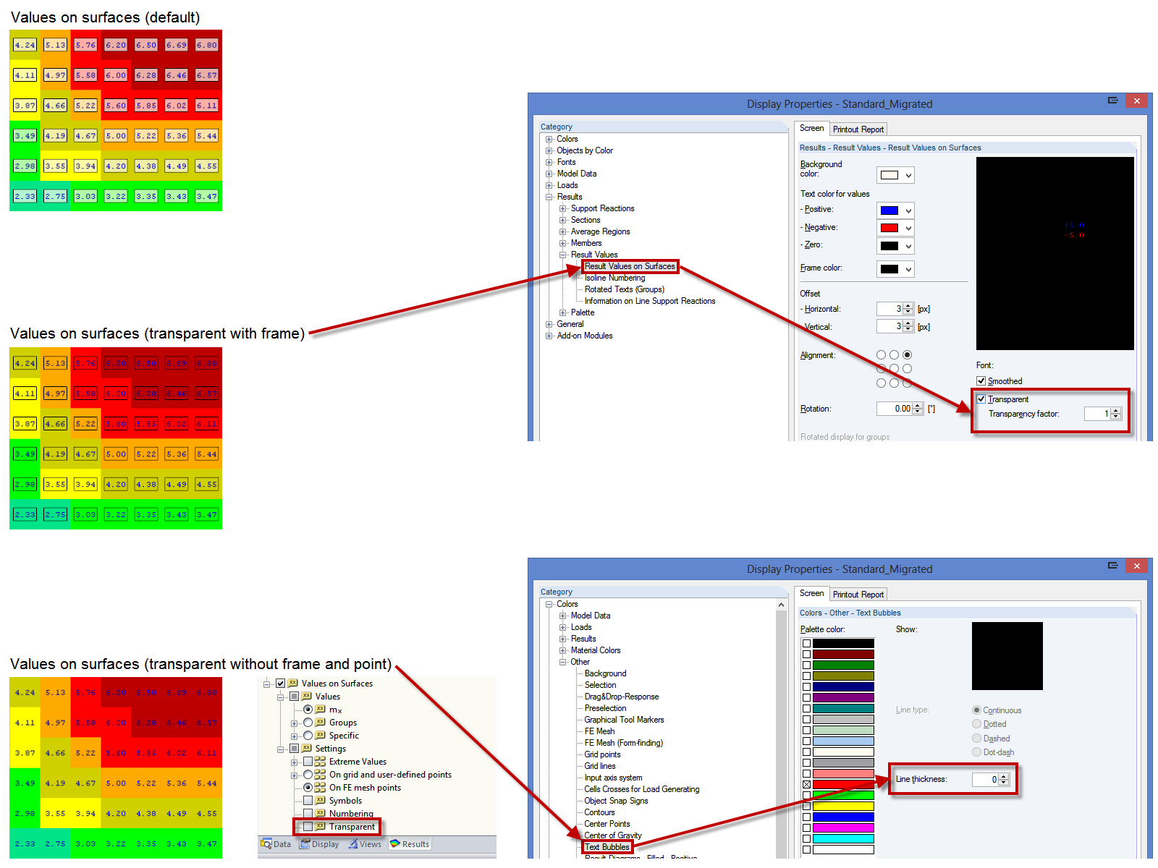Select Text Bubbles under the Other category
1158x868 pixels.
607,846
